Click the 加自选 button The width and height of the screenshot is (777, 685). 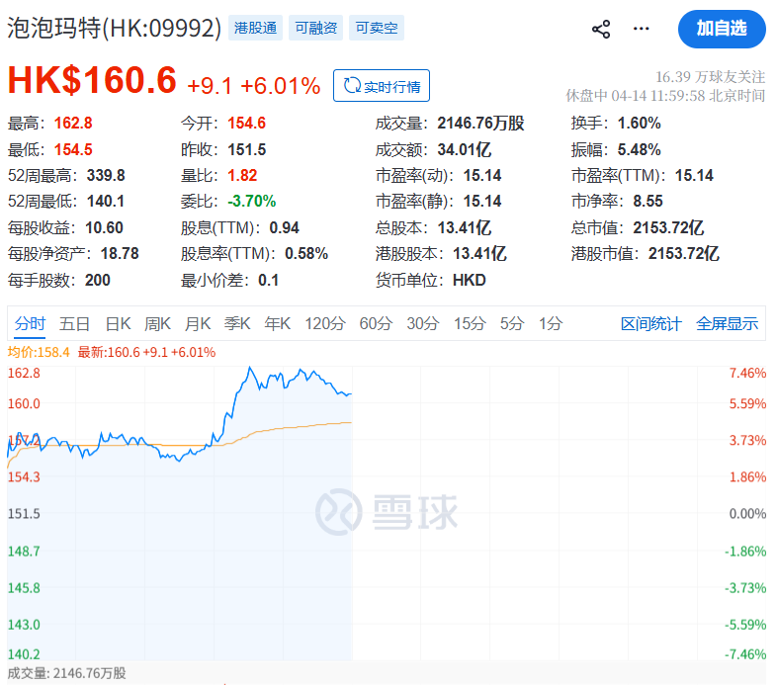(722, 29)
